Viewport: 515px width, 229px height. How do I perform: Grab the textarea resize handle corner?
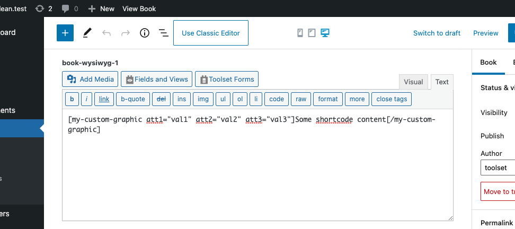[450, 218]
